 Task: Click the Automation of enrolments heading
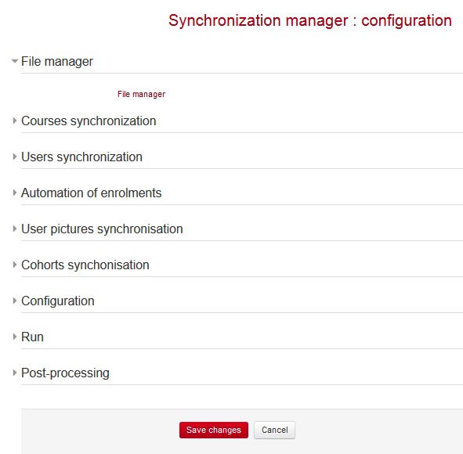tap(91, 193)
